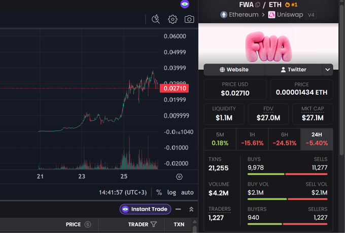Screen dimensions: 345x233
Task: Select the 1H timeframe tab
Action: point(252,139)
